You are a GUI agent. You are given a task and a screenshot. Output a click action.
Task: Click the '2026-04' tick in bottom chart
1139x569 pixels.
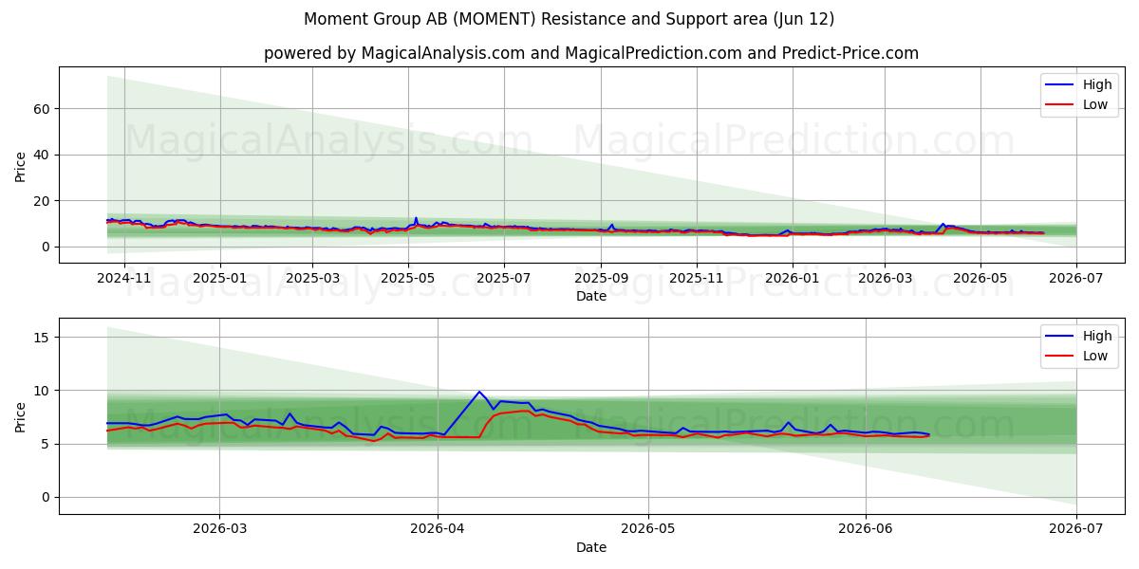coord(438,530)
